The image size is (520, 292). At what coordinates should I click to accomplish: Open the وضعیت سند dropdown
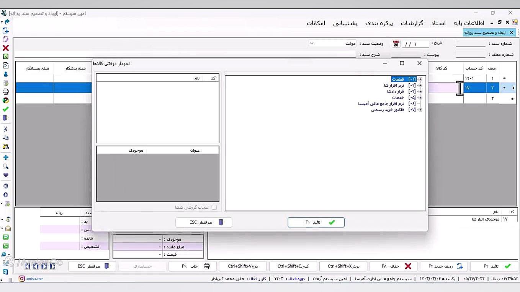coord(332,44)
